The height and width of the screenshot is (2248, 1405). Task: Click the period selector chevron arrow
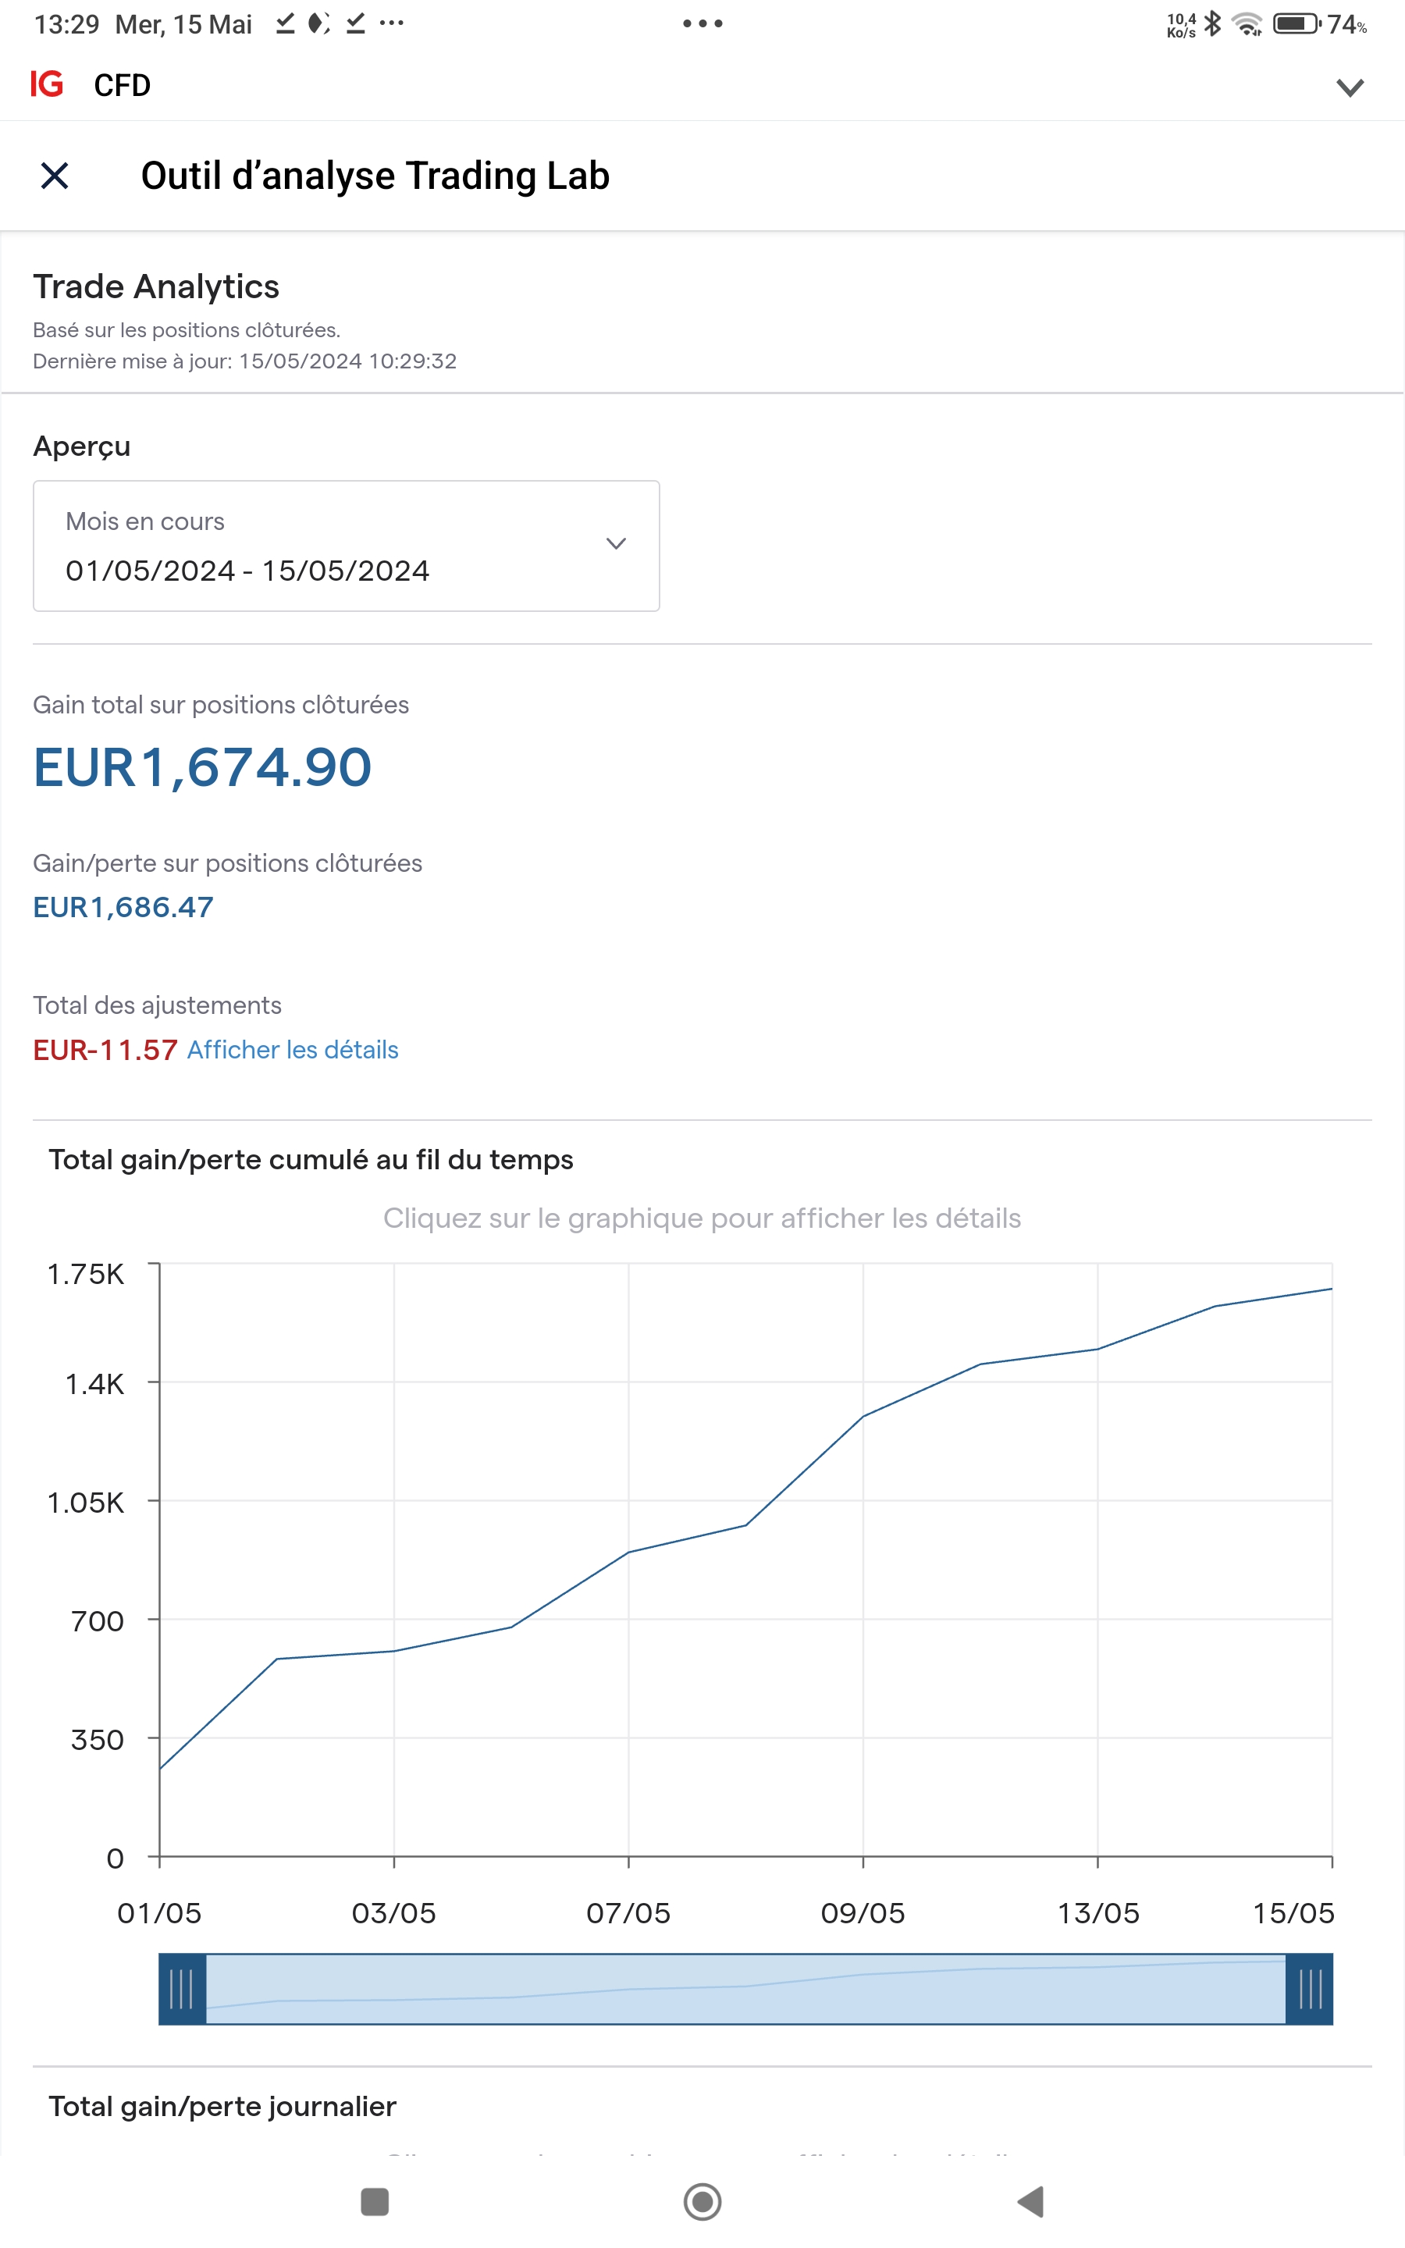pos(616,543)
